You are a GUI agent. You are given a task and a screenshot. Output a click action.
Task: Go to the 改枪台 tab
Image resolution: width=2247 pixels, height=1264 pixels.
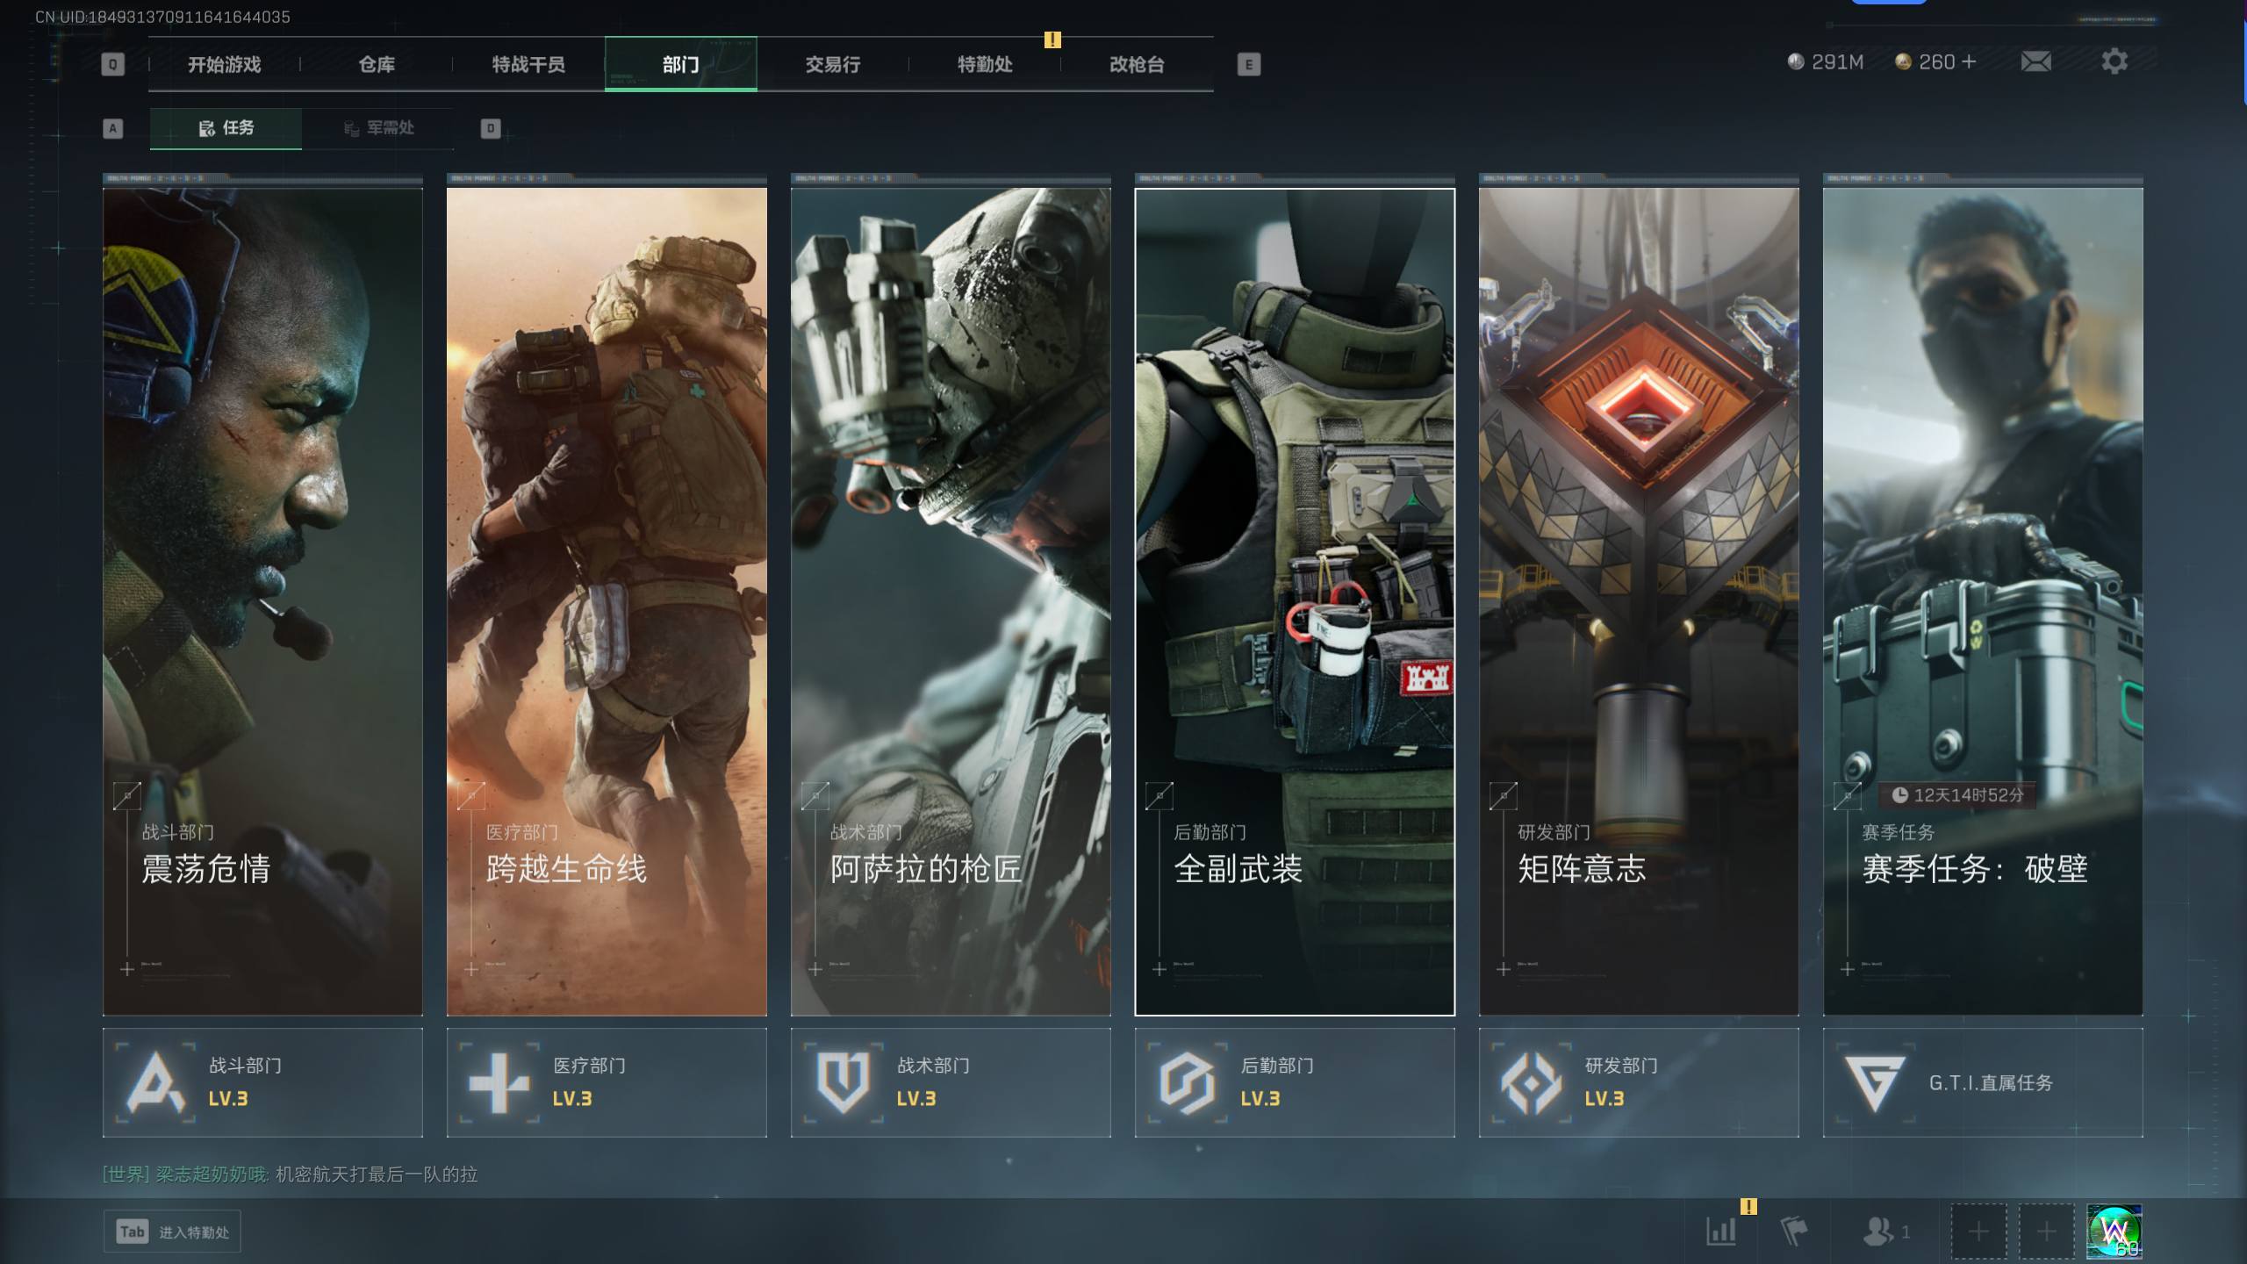coord(1137,64)
